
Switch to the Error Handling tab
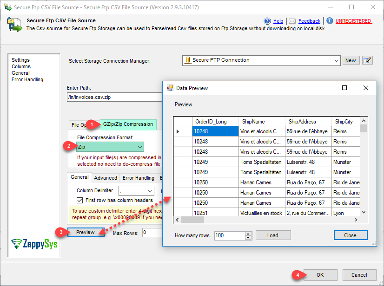[x=139, y=178]
